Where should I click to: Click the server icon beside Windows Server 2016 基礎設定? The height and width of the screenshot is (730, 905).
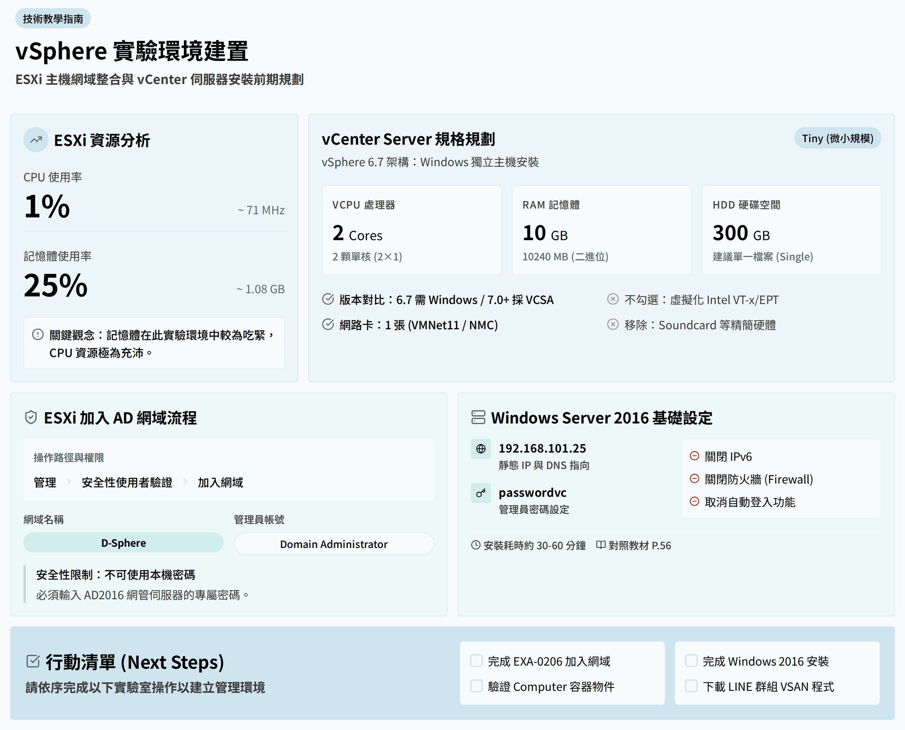[478, 418]
